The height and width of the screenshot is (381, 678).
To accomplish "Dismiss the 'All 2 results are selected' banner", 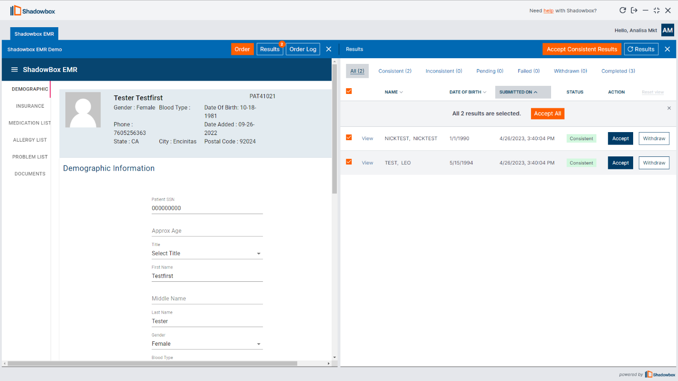I will pyautogui.click(x=669, y=108).
